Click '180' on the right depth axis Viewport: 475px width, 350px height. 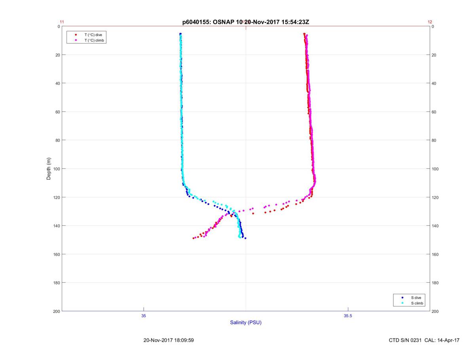[x=435, y=283]
